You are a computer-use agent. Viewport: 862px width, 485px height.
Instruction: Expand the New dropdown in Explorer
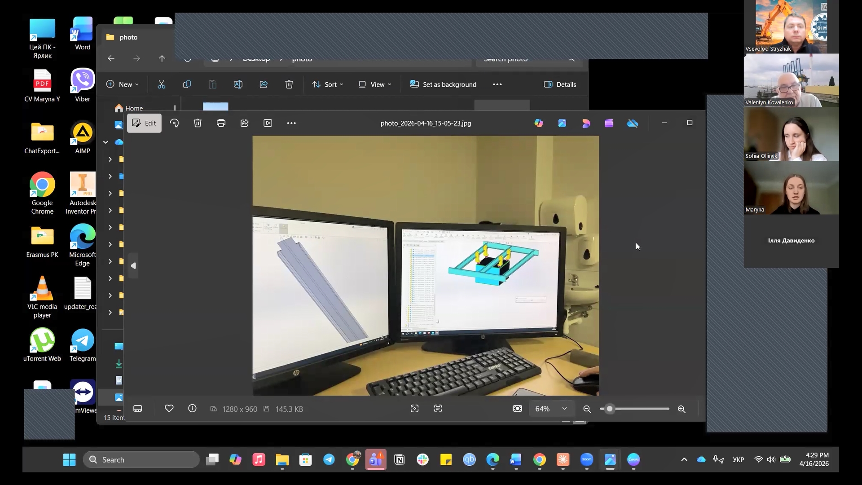click(x=123, y=84)
